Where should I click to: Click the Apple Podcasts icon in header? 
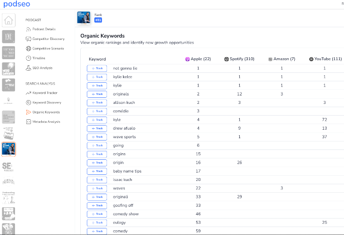[187, 59]
